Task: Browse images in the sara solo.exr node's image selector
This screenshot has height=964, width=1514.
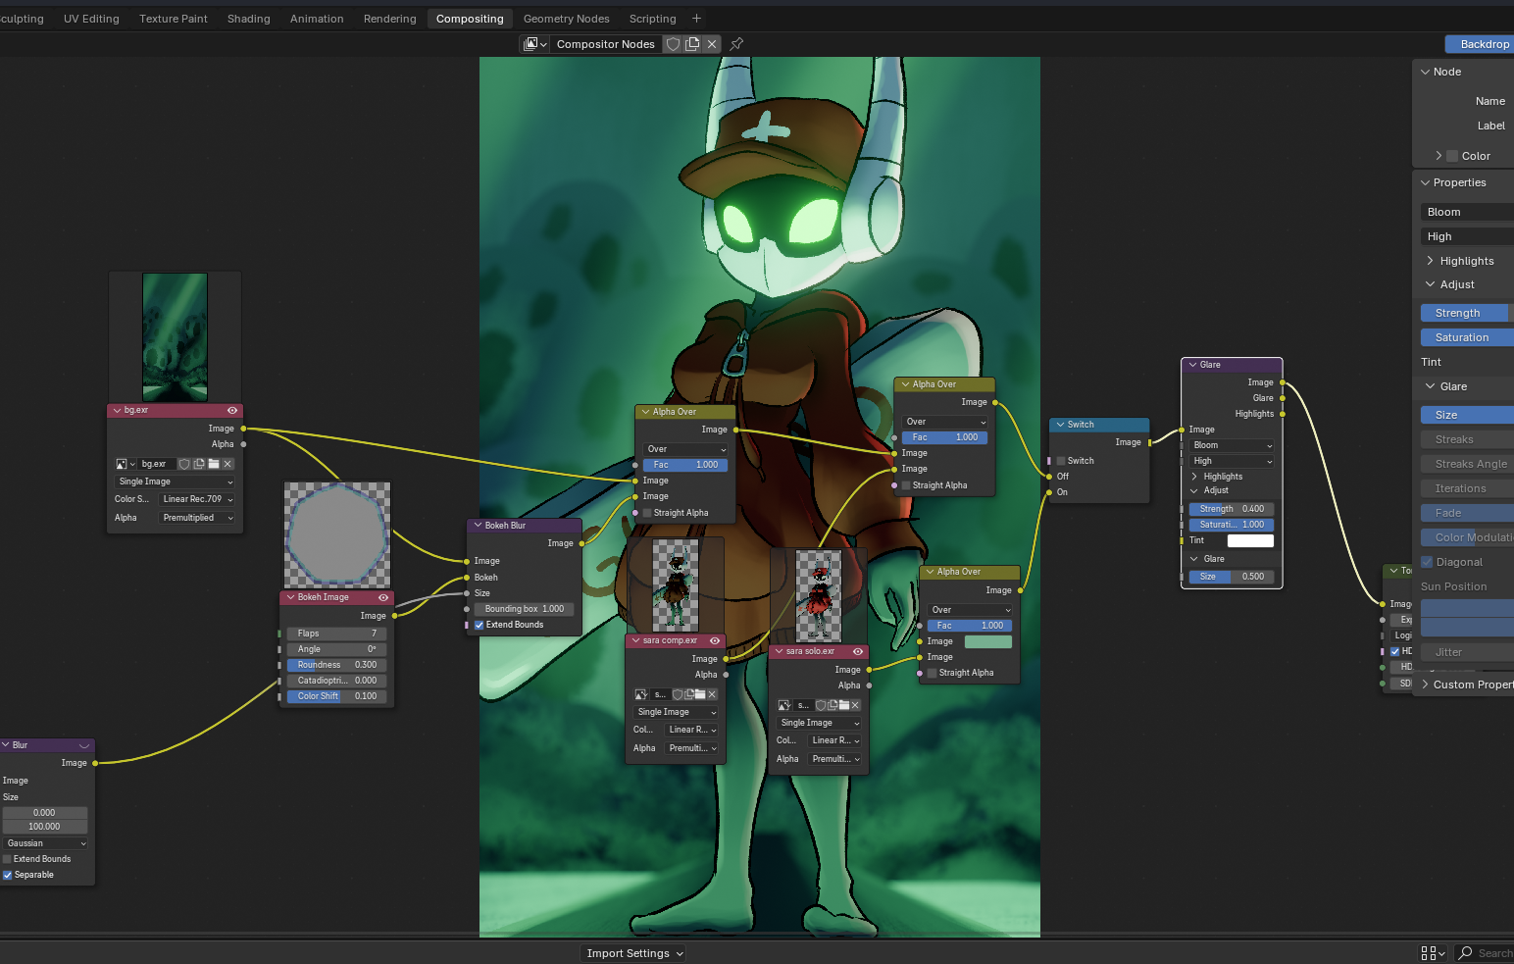Action: 784,705
